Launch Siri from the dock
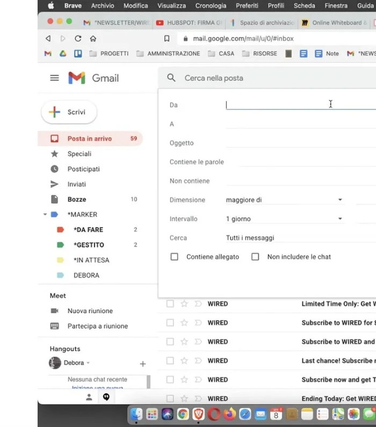This screenshot has width=376, height=427. (168, 414)
